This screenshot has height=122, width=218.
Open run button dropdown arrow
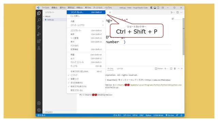click(x=174, y=13)
